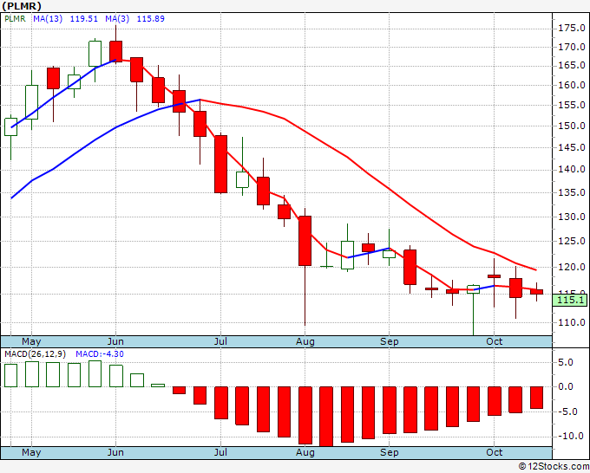Click the 150.0 price axis label
The image size is (590, 473).
pos(572,126)
